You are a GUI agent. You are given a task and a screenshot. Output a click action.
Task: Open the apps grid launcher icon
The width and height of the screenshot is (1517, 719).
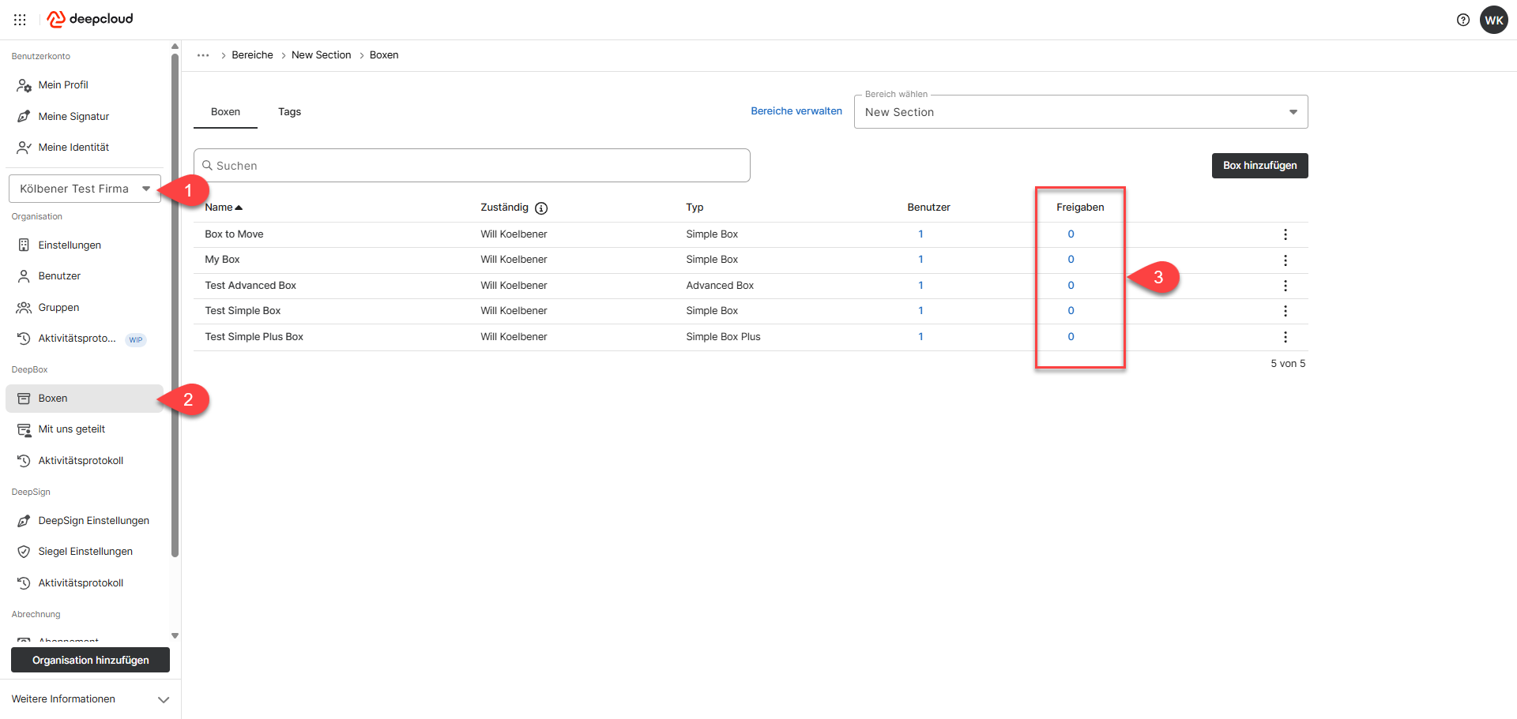(20, 20)
